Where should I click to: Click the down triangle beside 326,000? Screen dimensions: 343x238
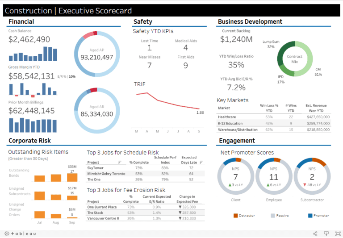pos(180,207)
